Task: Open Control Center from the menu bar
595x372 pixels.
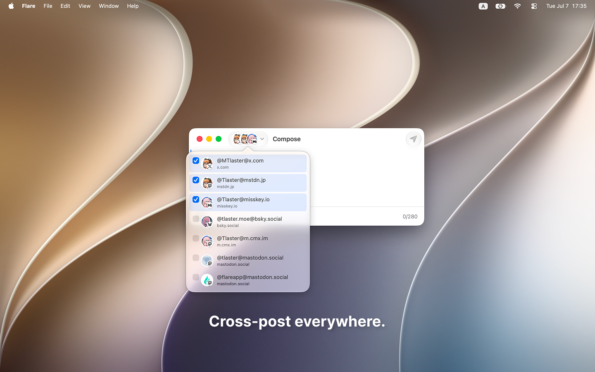Action: (x=534, y=6)
